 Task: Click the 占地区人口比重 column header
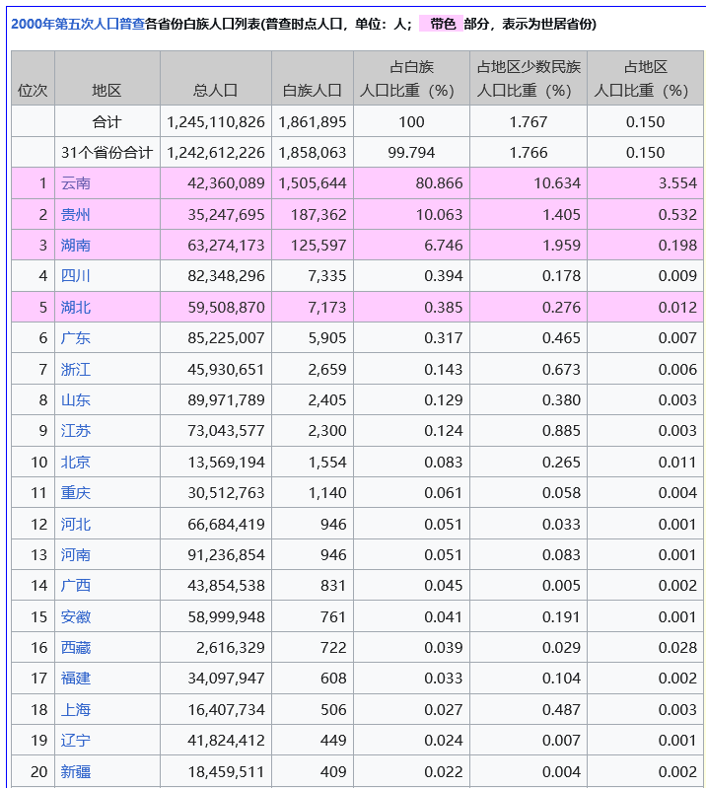click(x=645, y=78)
